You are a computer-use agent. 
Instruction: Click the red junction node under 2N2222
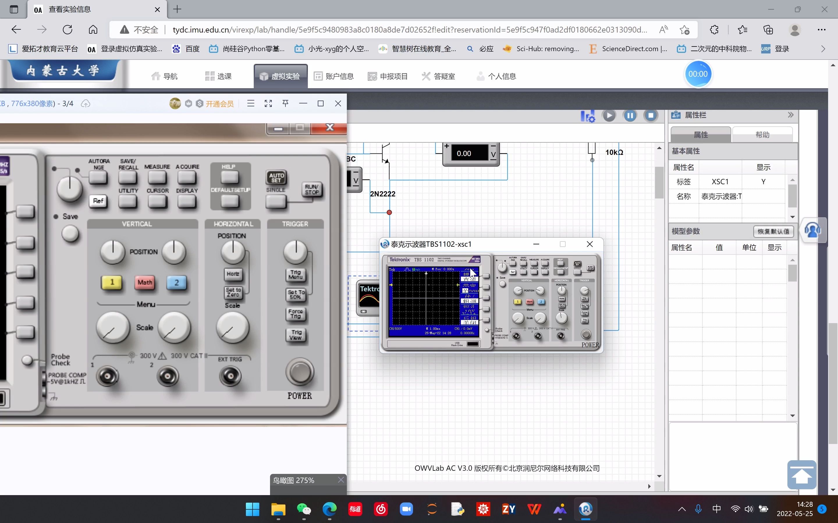(389, 212)
